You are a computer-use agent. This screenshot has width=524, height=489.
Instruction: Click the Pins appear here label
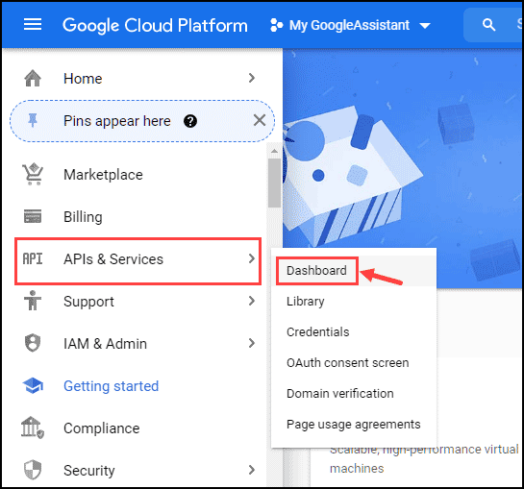(x=117, y=121)
